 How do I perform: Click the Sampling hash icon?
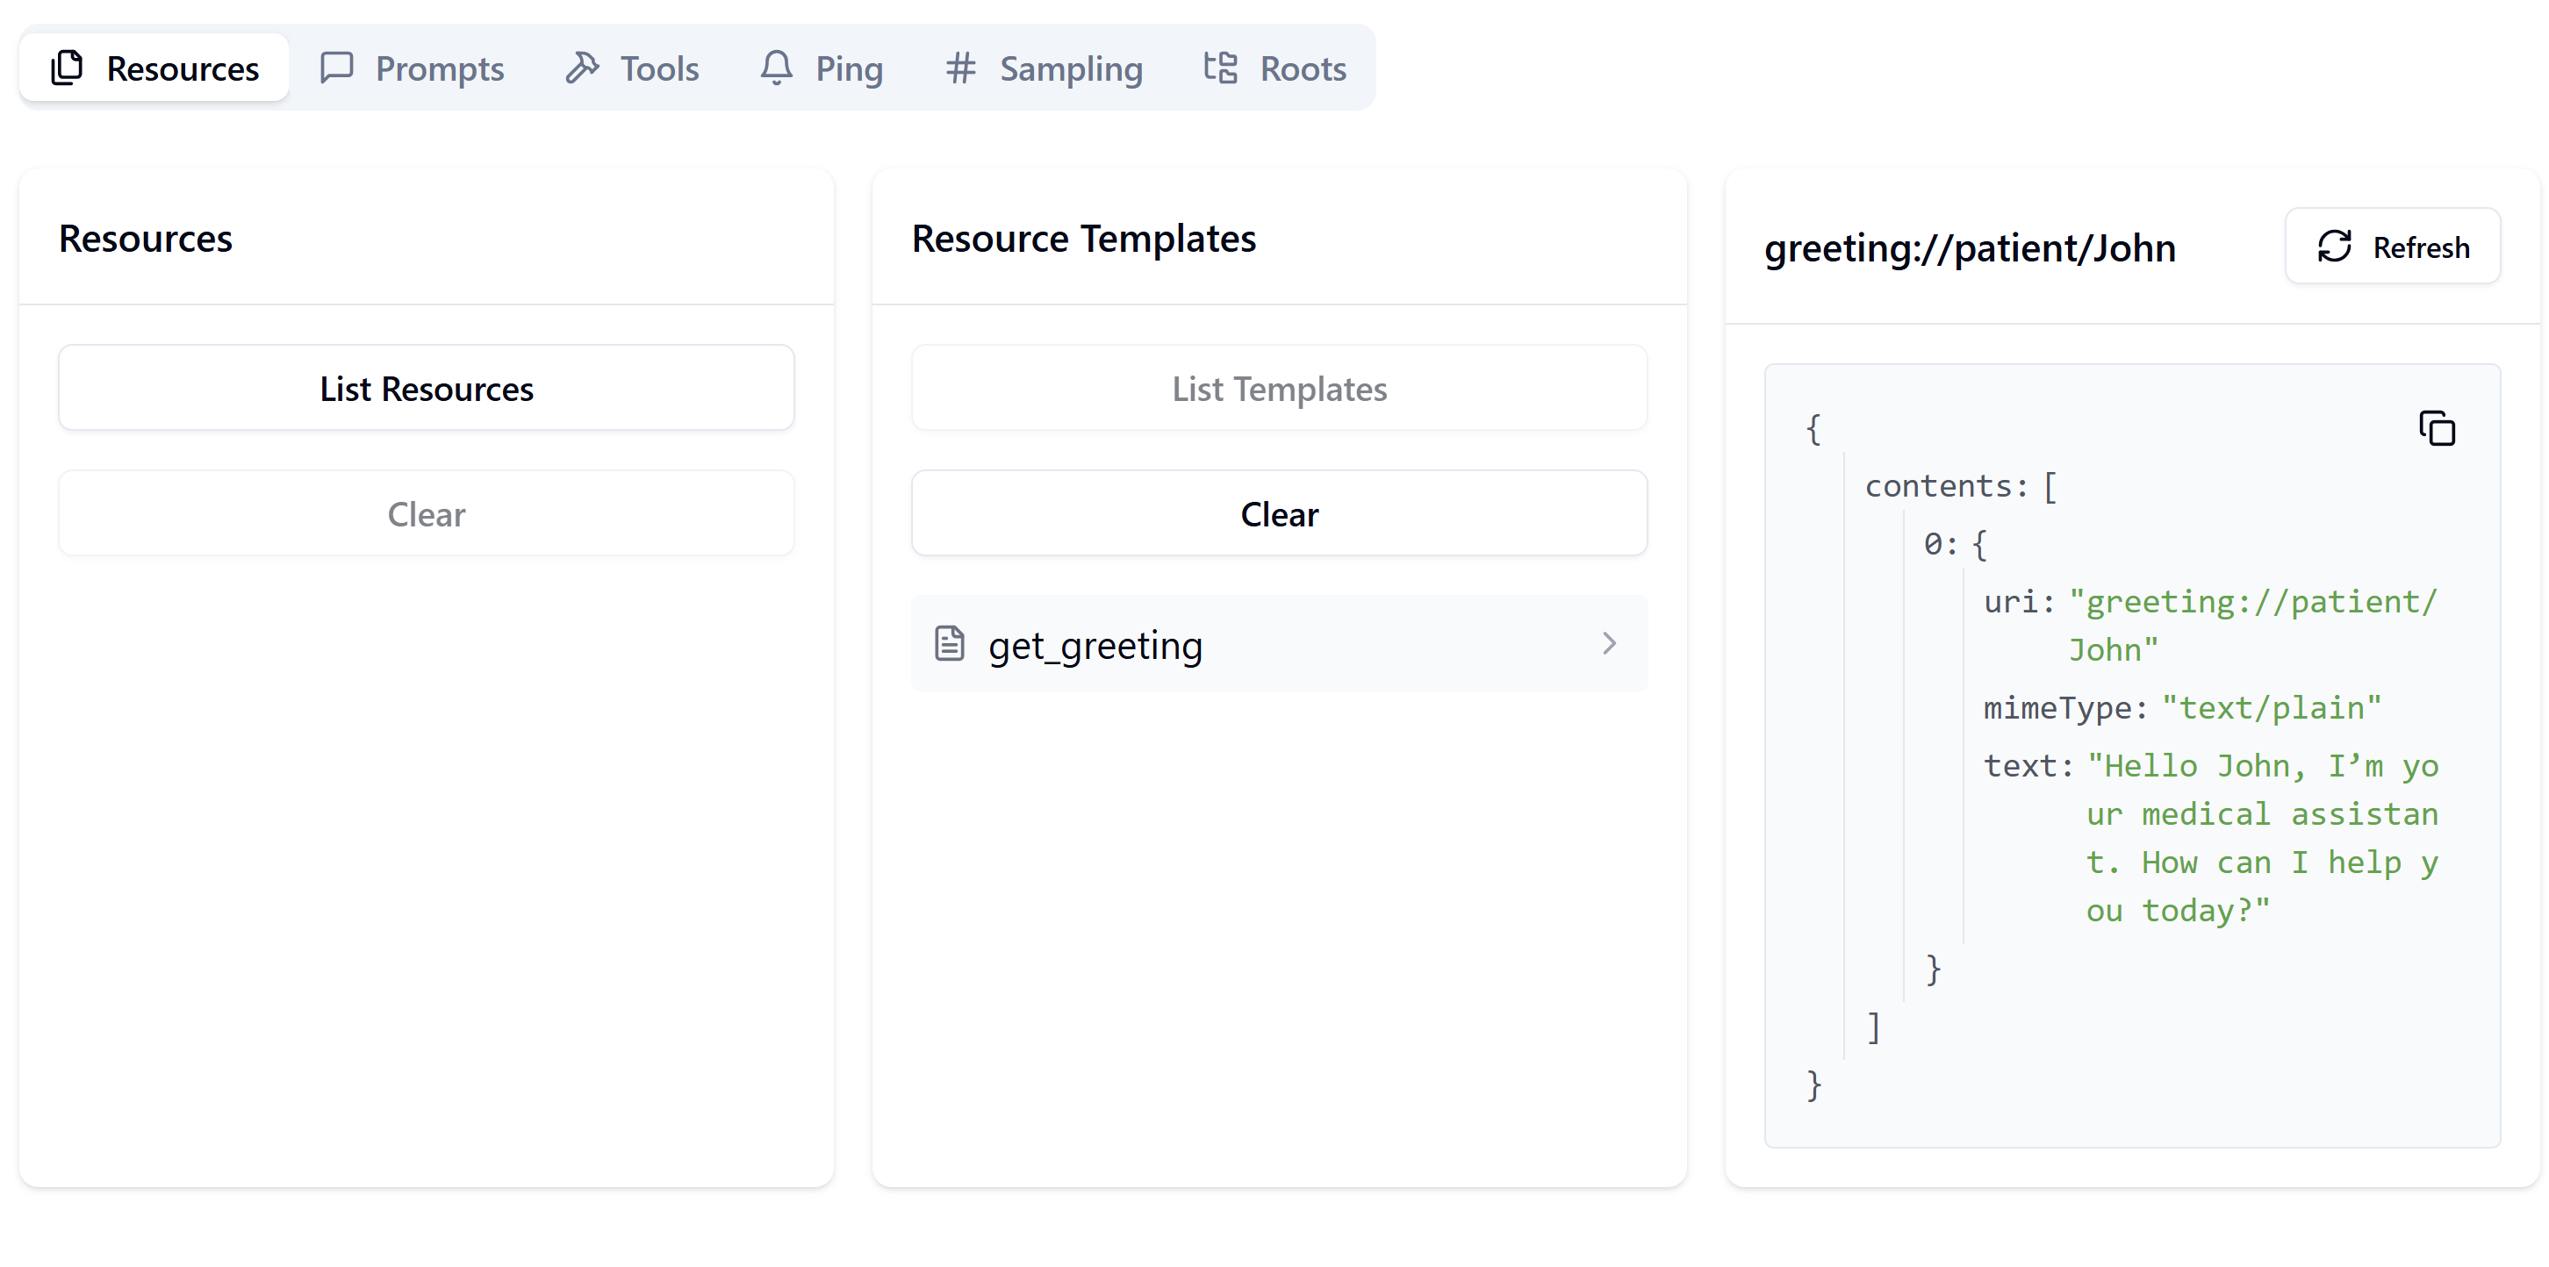(960, 68)
